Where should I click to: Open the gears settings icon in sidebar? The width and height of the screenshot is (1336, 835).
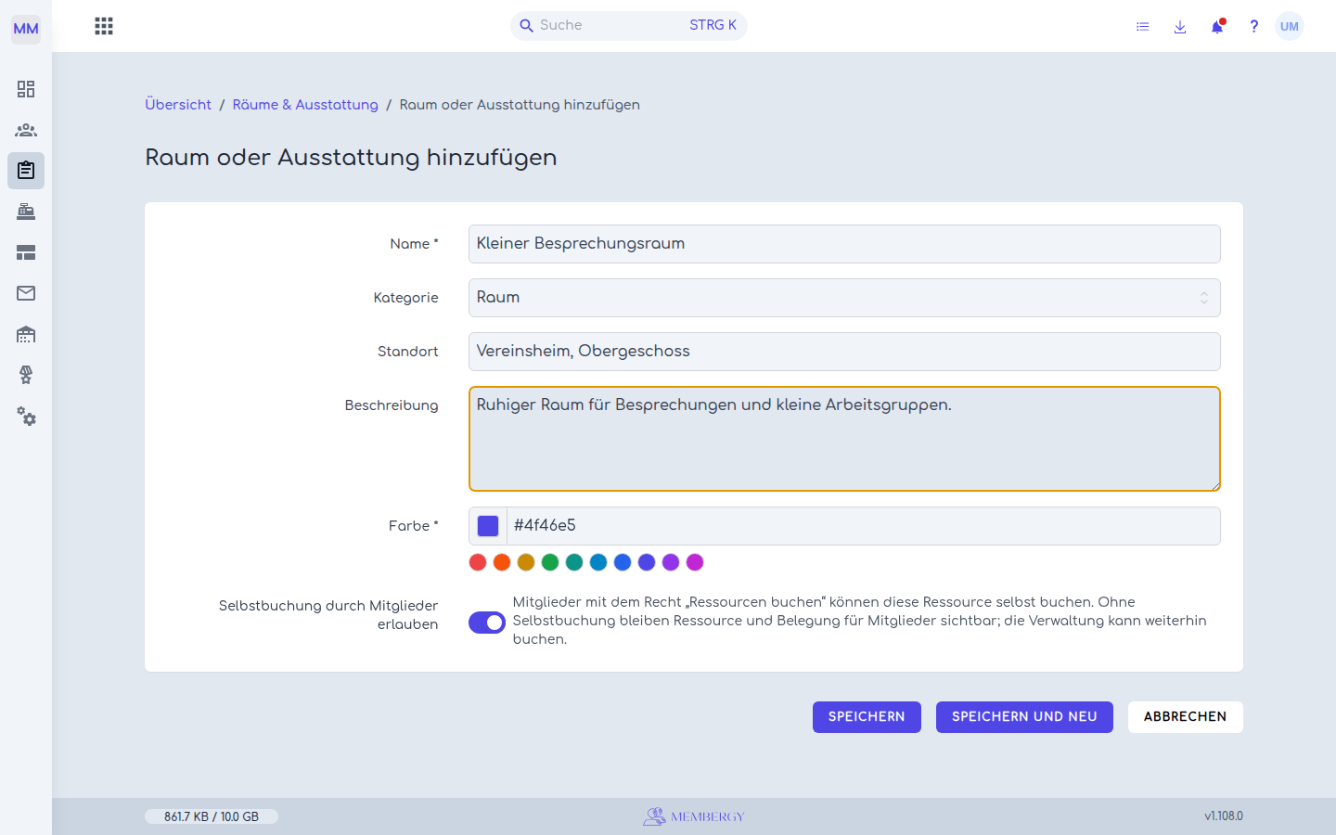pyautogui.click(x=26, y=417)
